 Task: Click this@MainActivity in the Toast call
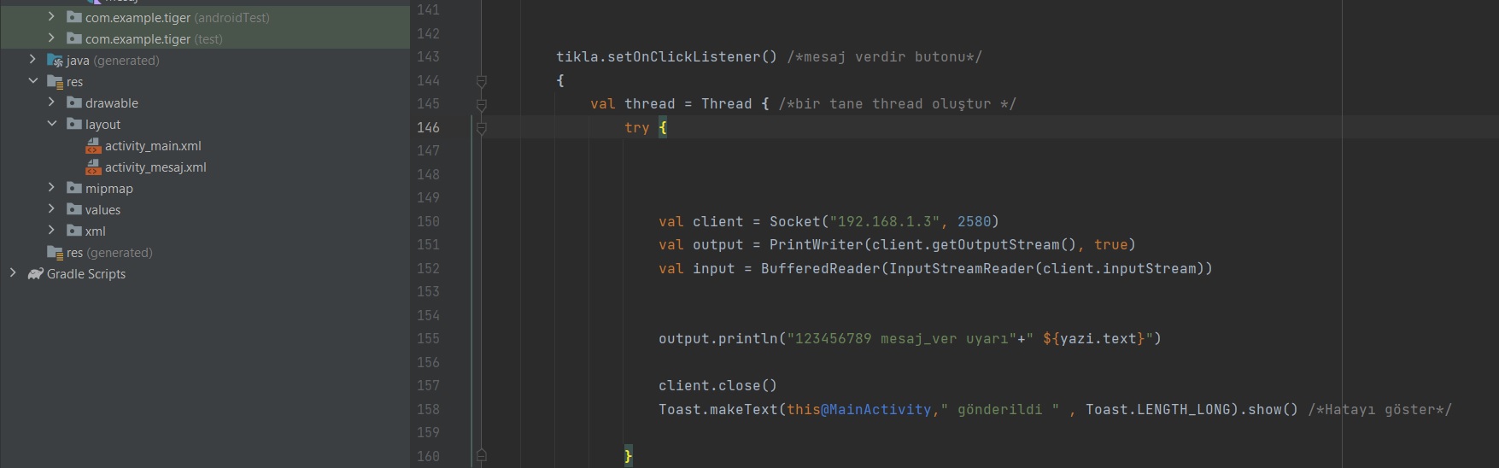(859, 409)
